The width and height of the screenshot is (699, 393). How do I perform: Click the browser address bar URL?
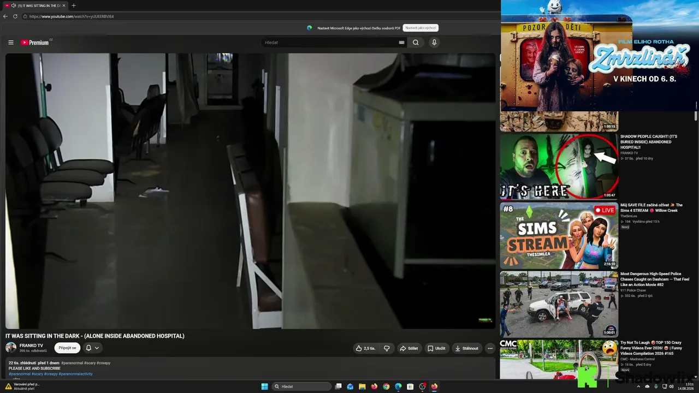pos(72,16)
